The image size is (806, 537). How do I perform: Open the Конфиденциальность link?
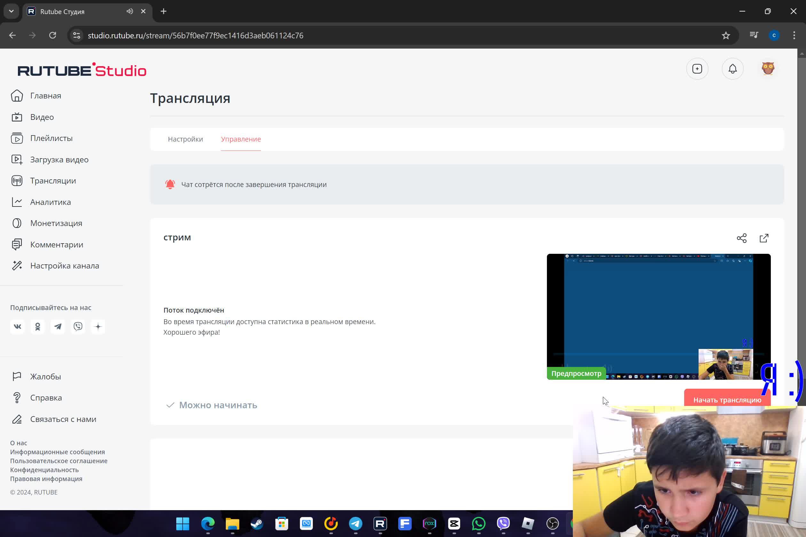(44, 470)
